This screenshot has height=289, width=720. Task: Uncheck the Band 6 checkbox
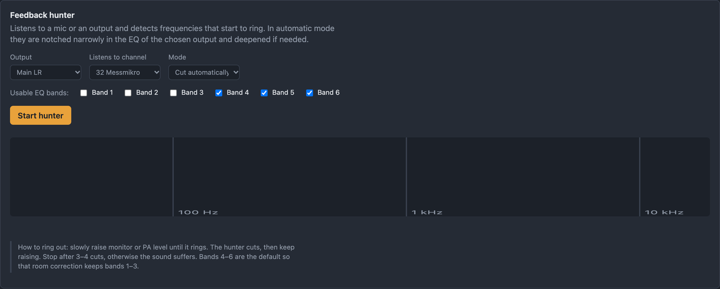310,93
